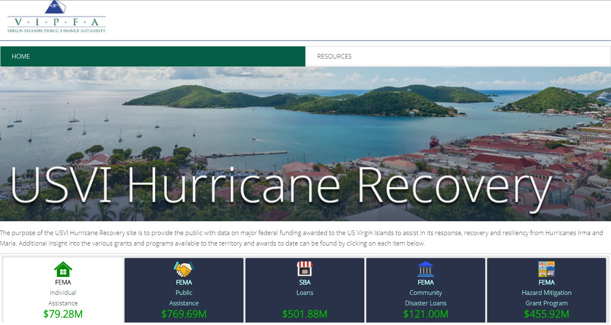Screen dimensions: 611x325
Task: Click the bank building Community Disaster Loans icon
Action: pos(425,269)
